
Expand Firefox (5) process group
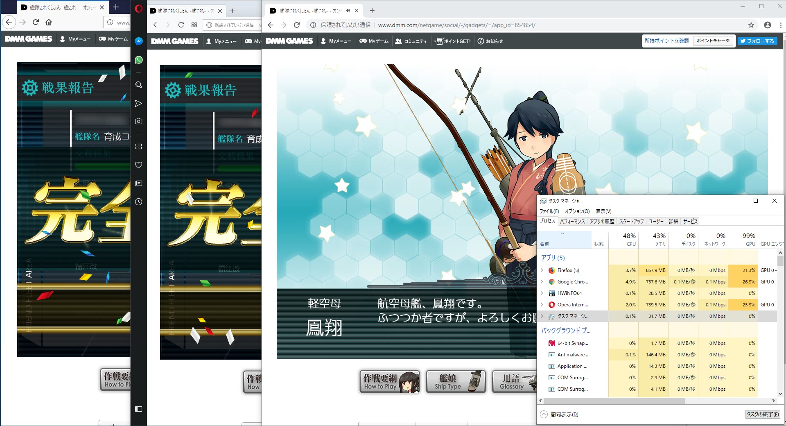tap(542, 270)
